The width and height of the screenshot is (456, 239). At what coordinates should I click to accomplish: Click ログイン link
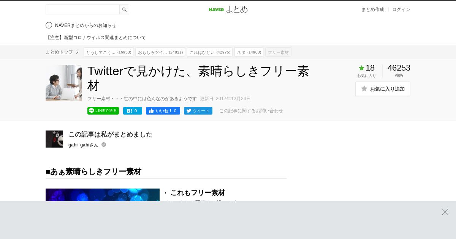[x=401, y=9]
